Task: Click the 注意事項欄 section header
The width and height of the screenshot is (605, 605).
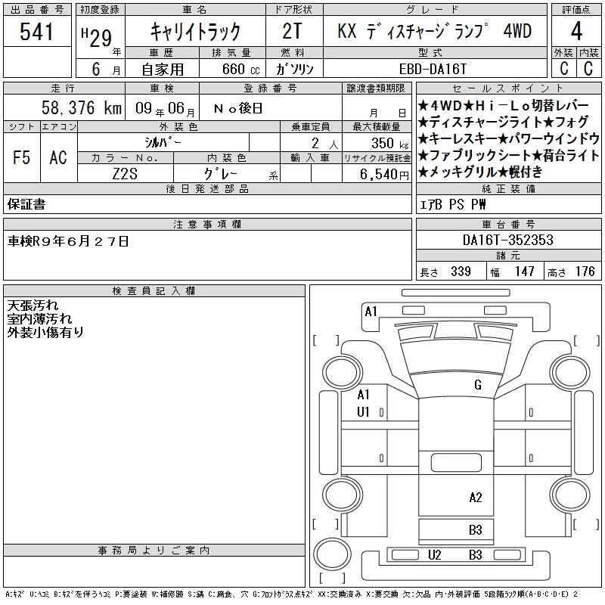Action: [207, 224]
